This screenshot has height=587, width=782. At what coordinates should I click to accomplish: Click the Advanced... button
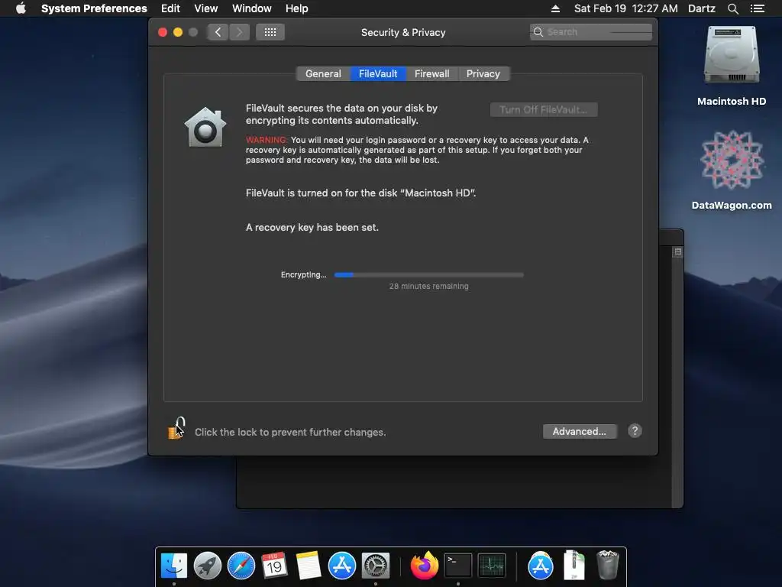pos(580,432)
